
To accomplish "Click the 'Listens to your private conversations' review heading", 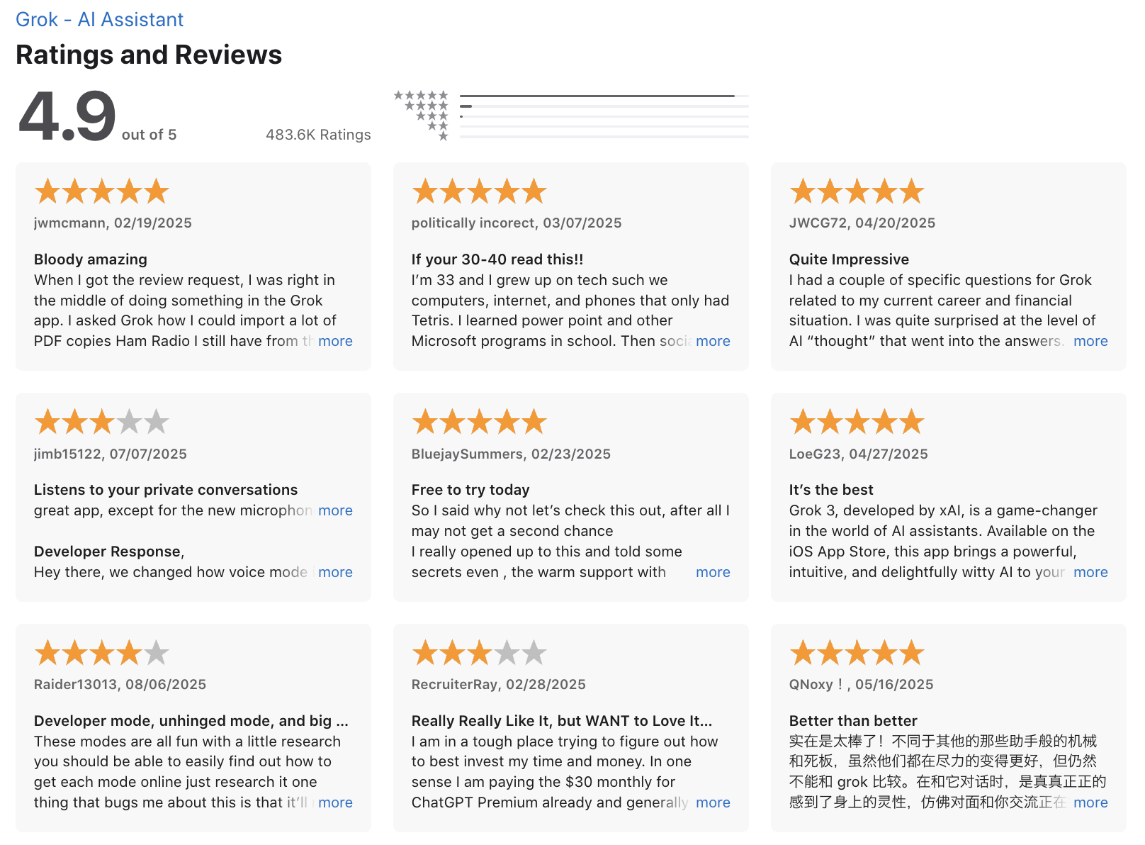I will 165,489.
